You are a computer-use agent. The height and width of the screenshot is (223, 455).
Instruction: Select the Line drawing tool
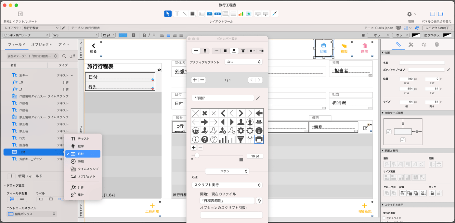coord(185,14)
